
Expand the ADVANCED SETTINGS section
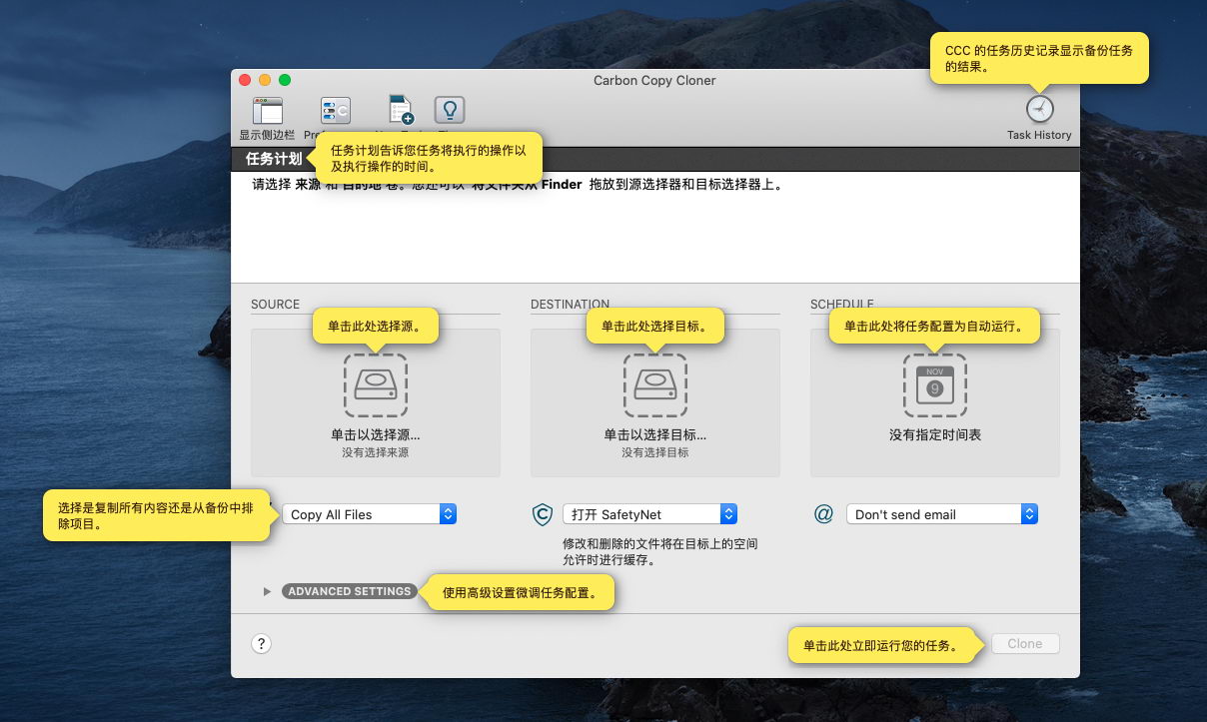coord(349,591)
